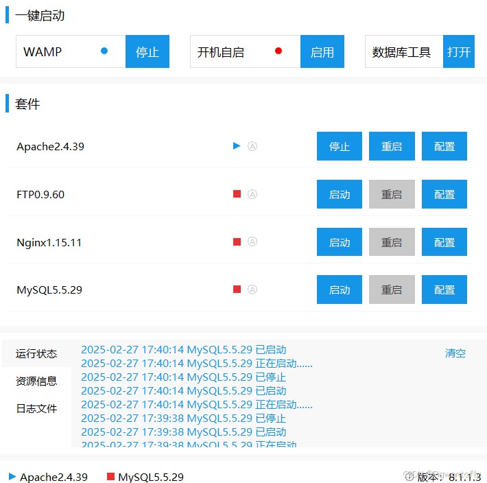This screenshot has height=483, width=487.
Task: Click the 数据库工具 label
Action: [401, 52]
